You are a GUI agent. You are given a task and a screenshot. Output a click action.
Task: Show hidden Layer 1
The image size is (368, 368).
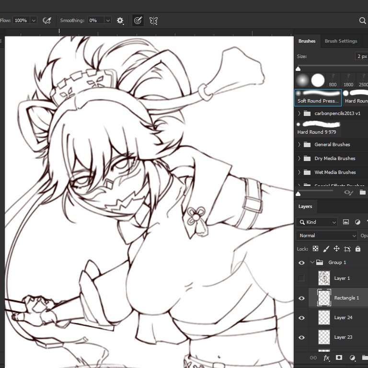[x=301, y=278]
